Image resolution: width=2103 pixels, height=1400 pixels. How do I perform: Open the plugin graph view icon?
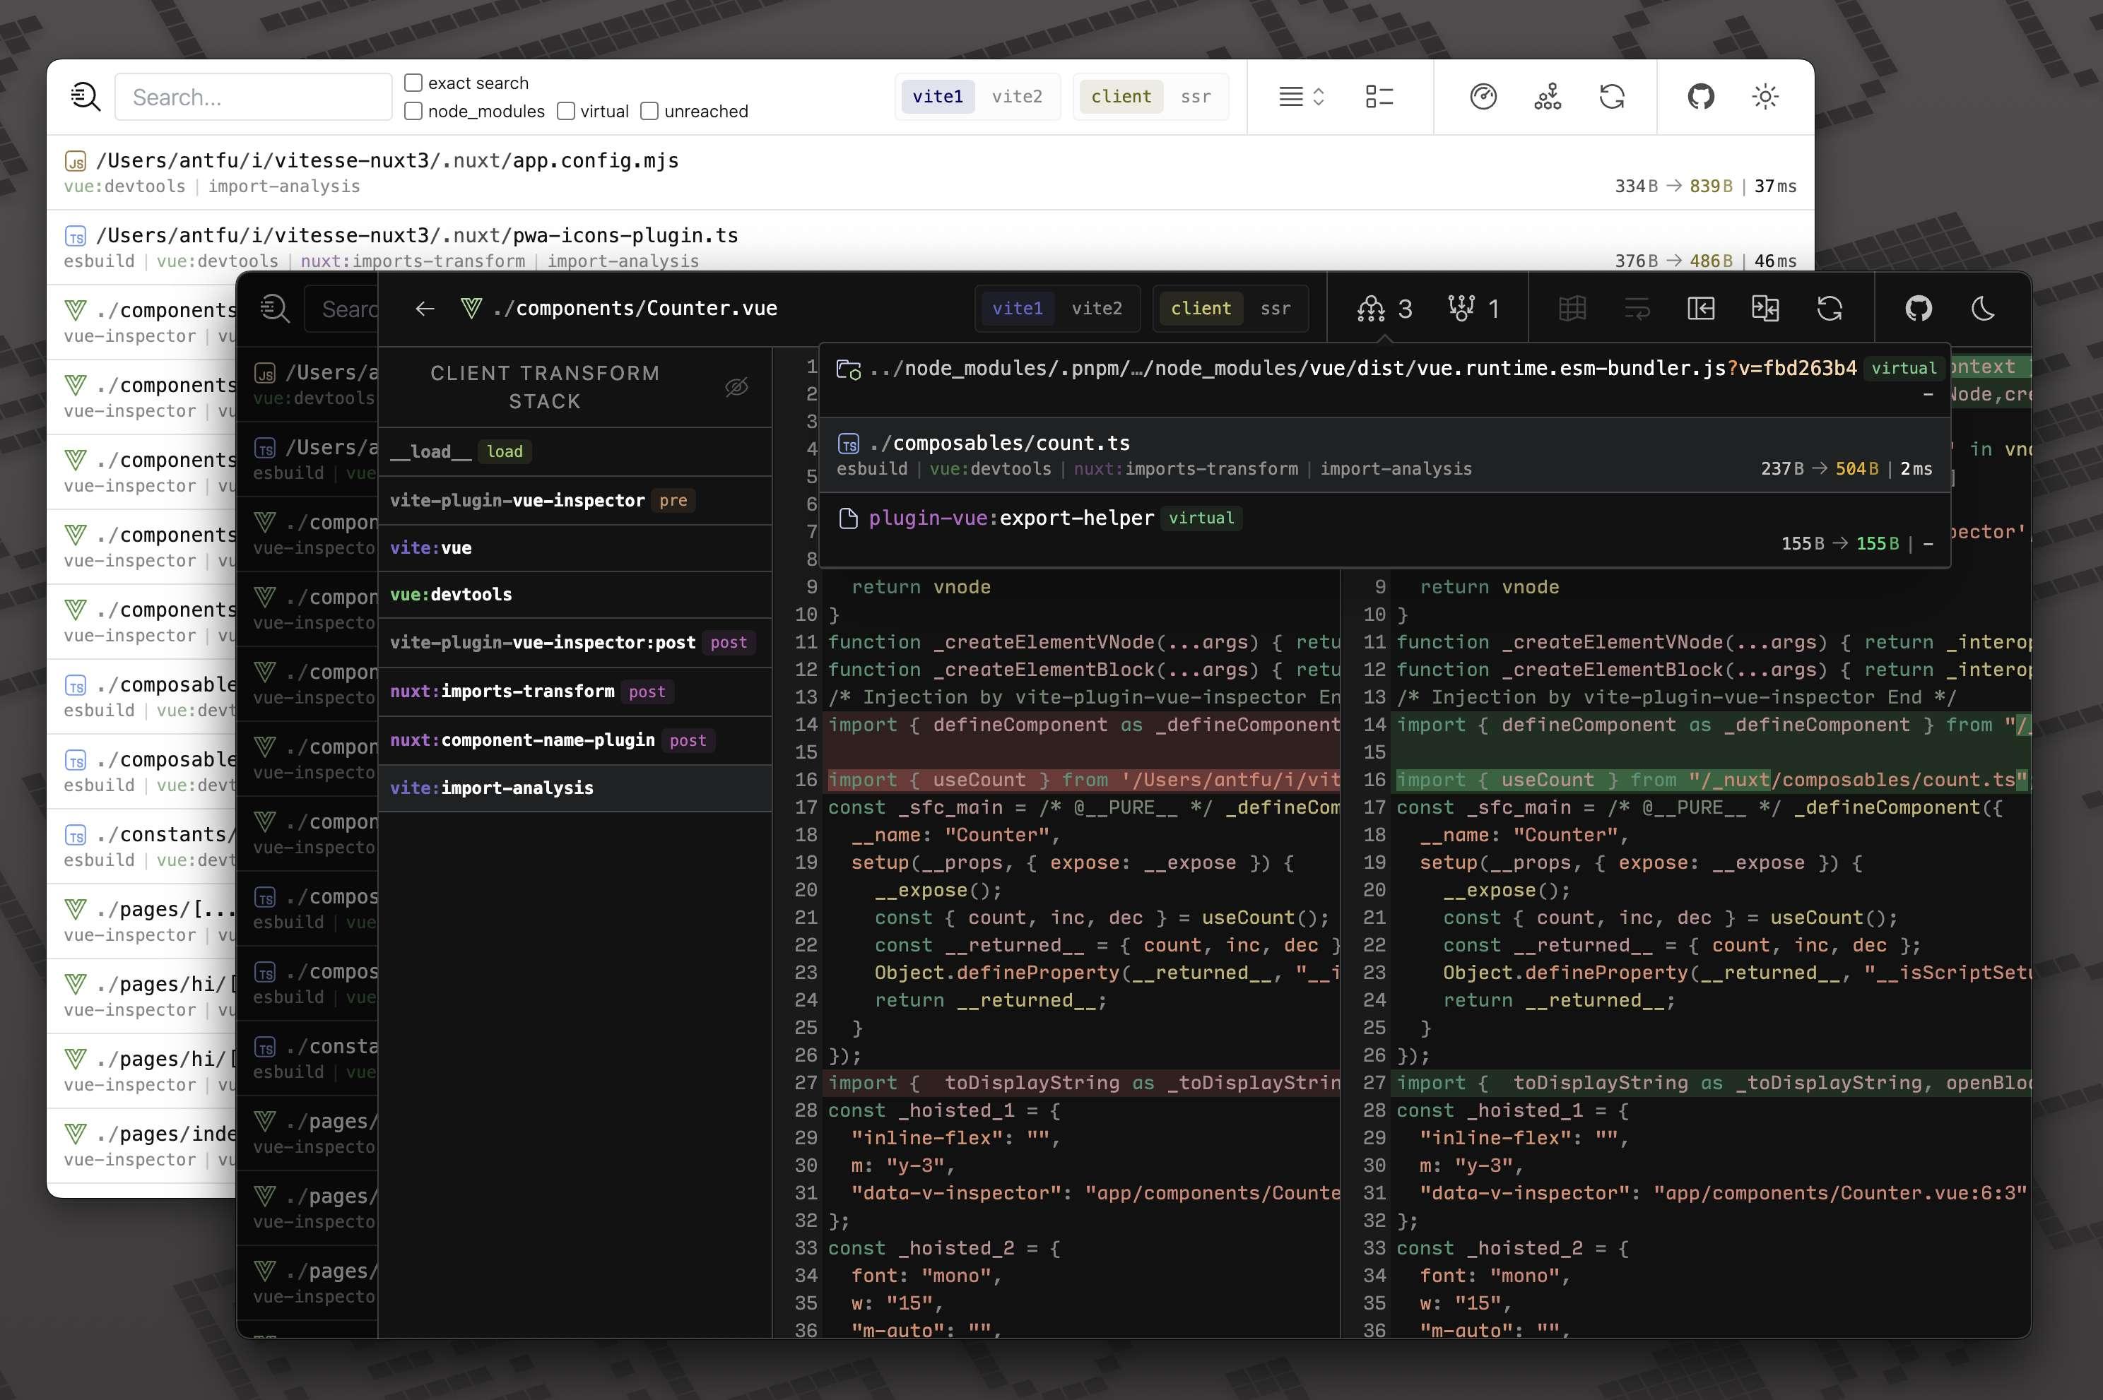coord(1547,97)
